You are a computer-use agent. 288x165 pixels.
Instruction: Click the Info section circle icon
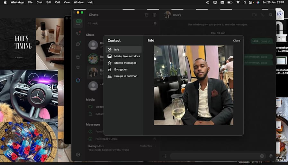point(110,50)
